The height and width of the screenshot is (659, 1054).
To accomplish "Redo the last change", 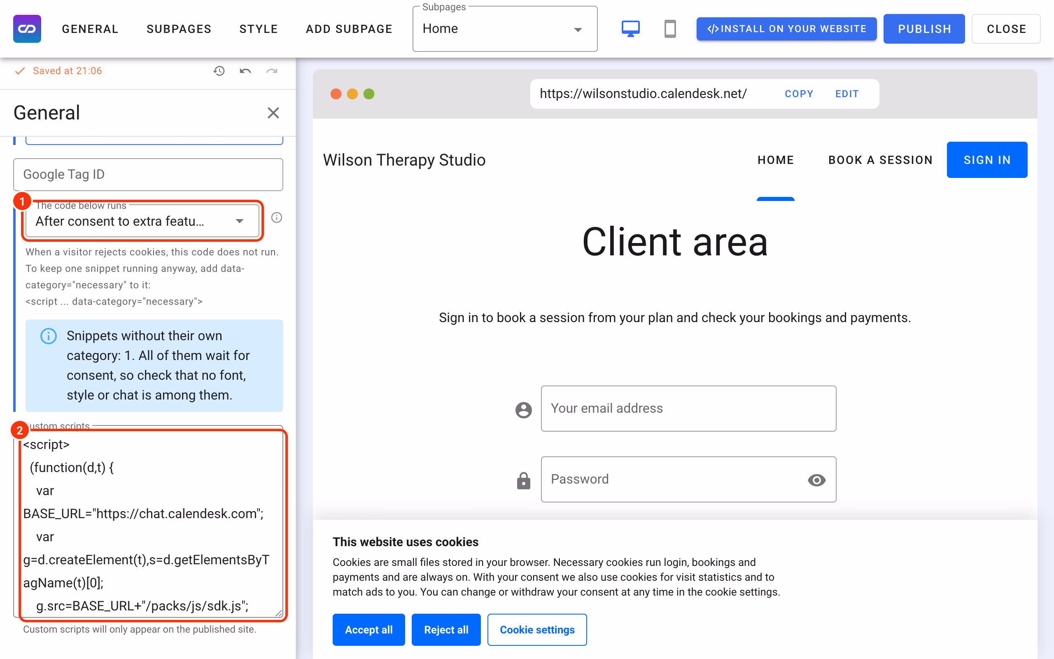I will pyautogui.click(x=272, y=71).
